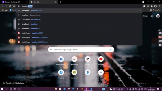
Task: Pin the recorder side toolbar
Action: click(x=159, y=30)
